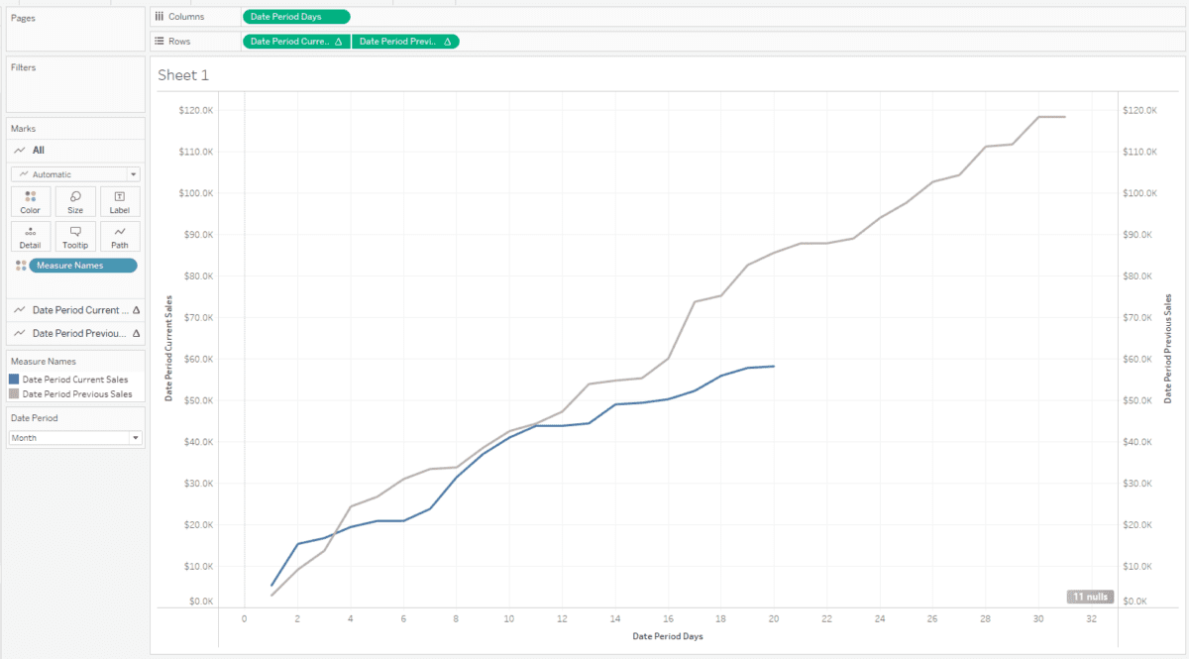Open the Detail marks card
Image resolution: width=1189 pixels, height=659 pixels.
click(x=30, y=237)
